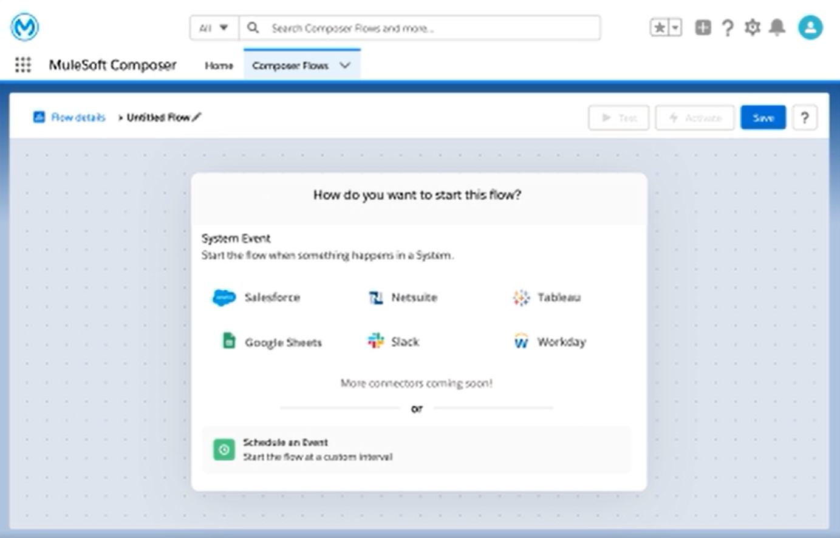Open the flow help question button

(805, 118)
